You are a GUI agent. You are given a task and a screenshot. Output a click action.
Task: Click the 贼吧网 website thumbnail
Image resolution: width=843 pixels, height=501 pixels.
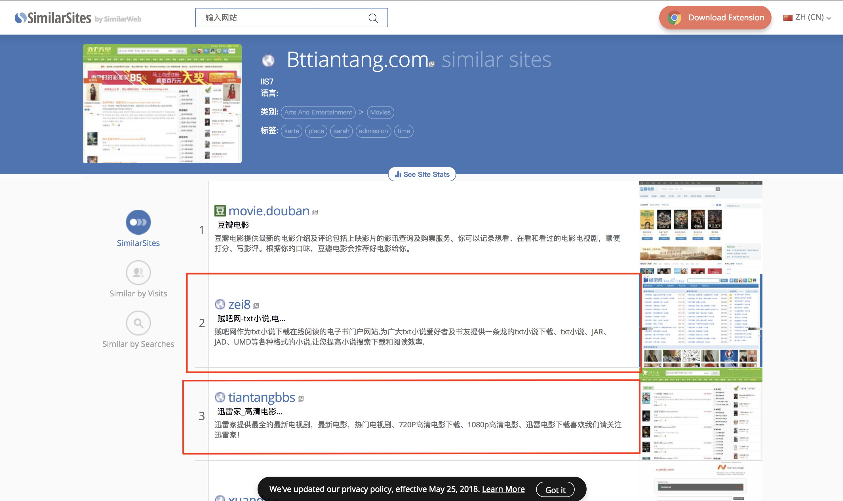pyautogui.click(x=700, y=322)
